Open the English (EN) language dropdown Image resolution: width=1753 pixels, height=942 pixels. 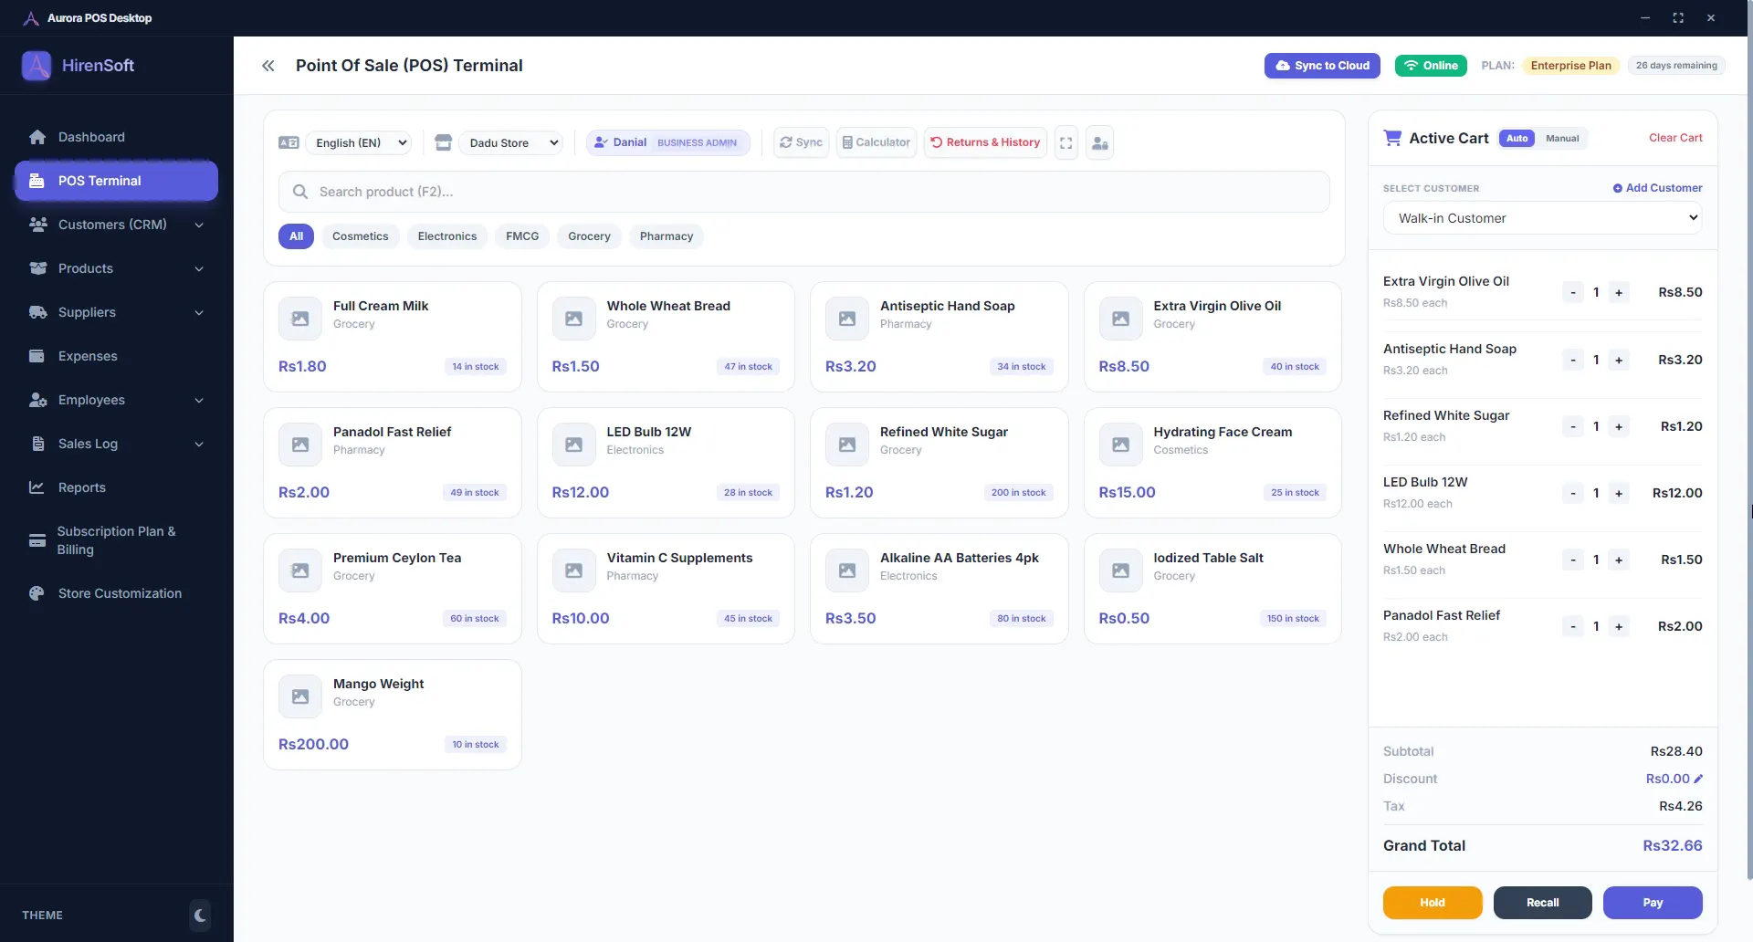pyautogui.click(x=359, y=142)
